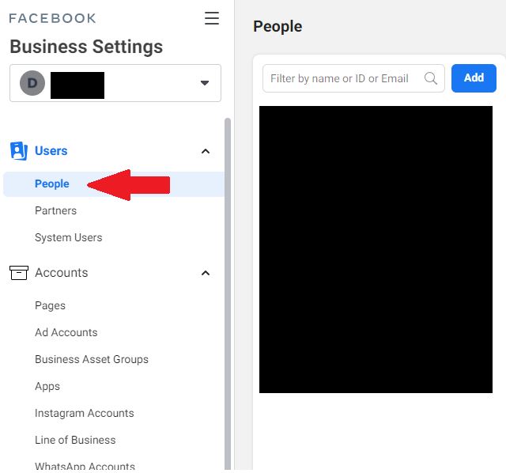Image resolution: width=506 pixels, height=473 pixels.
Task: Collapse the Accounts section chevron
Action: tap(206, 273)
